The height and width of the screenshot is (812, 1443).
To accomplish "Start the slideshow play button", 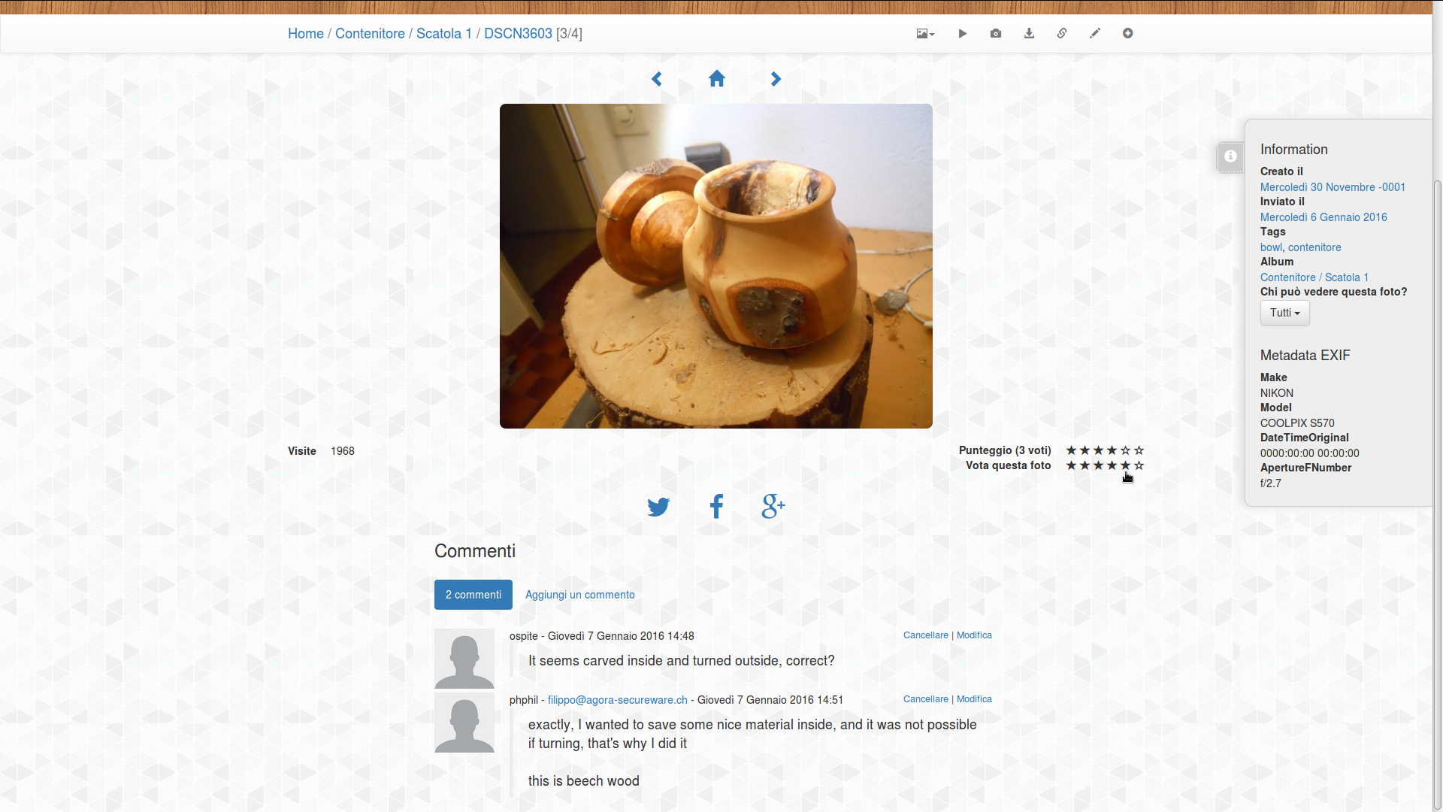I will click(x=963, y=34).
